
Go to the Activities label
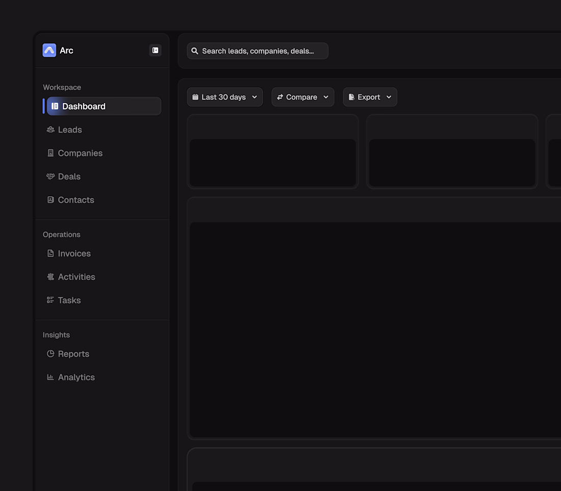pyautogui.click(x=76, y=277)
